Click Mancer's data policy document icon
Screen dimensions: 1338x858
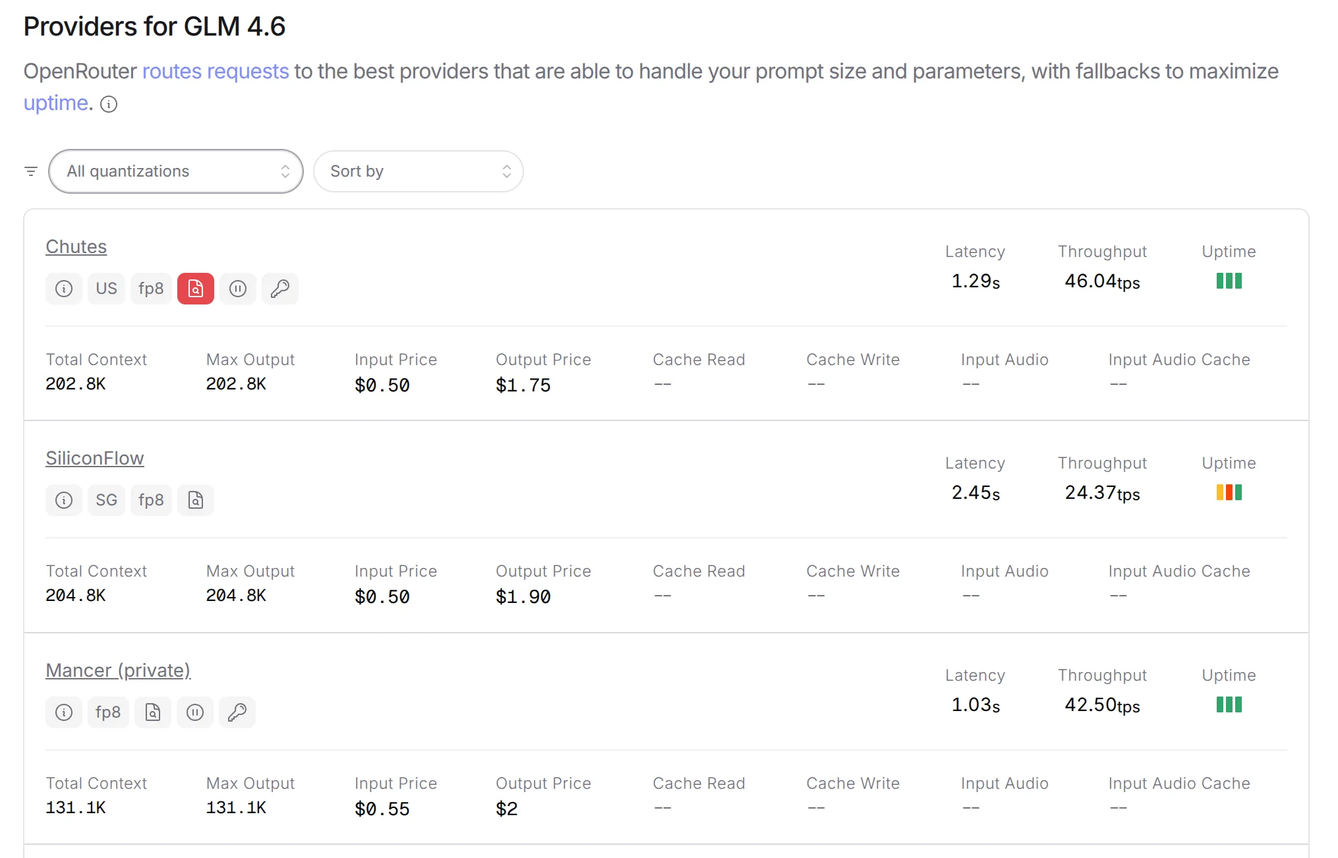click(x=153, y=712)
